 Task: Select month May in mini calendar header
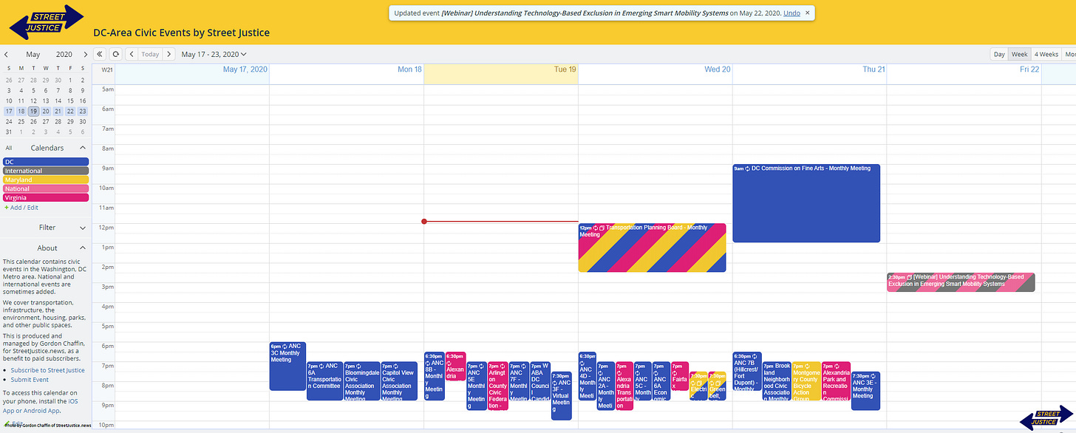(33, 55)
